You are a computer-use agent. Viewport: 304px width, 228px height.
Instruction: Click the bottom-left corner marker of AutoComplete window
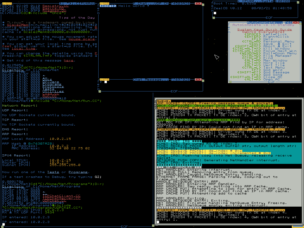230,82
